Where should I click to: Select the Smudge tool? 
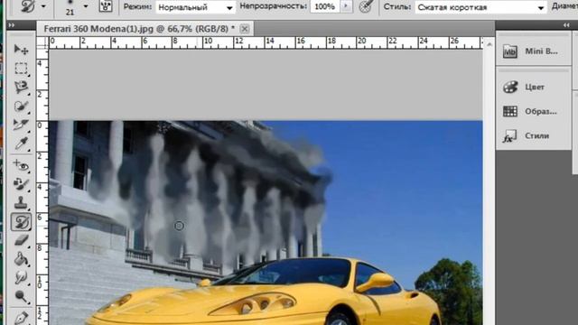coord(21,278)
